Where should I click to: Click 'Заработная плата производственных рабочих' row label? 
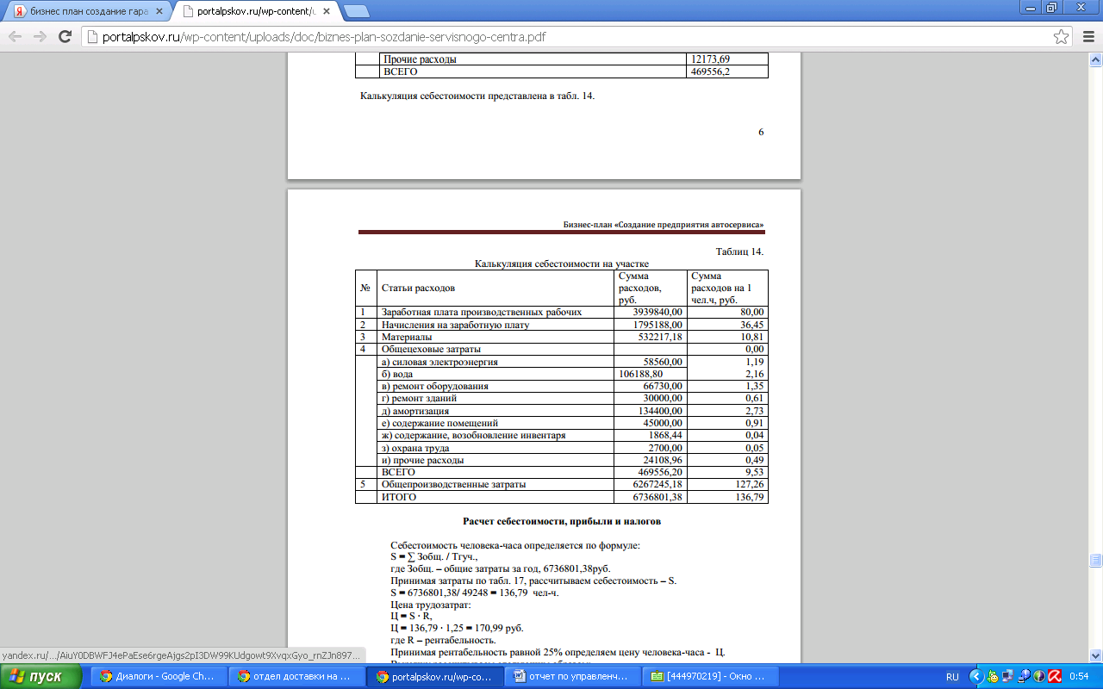[482, 312]
